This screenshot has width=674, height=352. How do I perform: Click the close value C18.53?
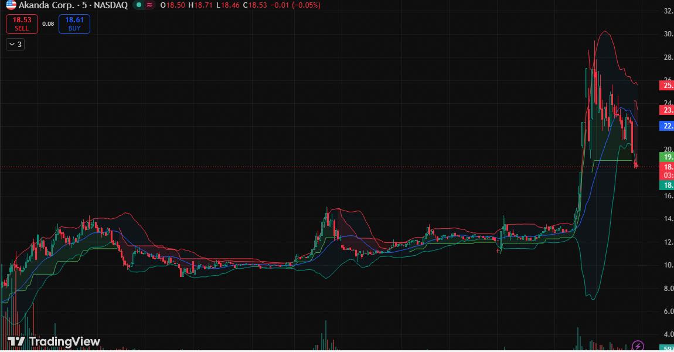(255, 5)
